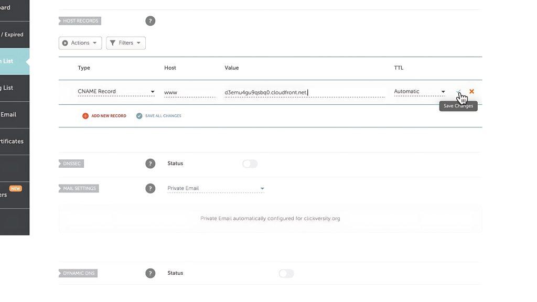Click the ADD NEW RECORD link
Viewport: 537px width, 302px height.
(109, 116)
